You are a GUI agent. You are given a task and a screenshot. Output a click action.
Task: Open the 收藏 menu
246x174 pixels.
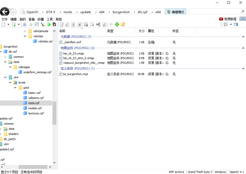coord(41,19)
